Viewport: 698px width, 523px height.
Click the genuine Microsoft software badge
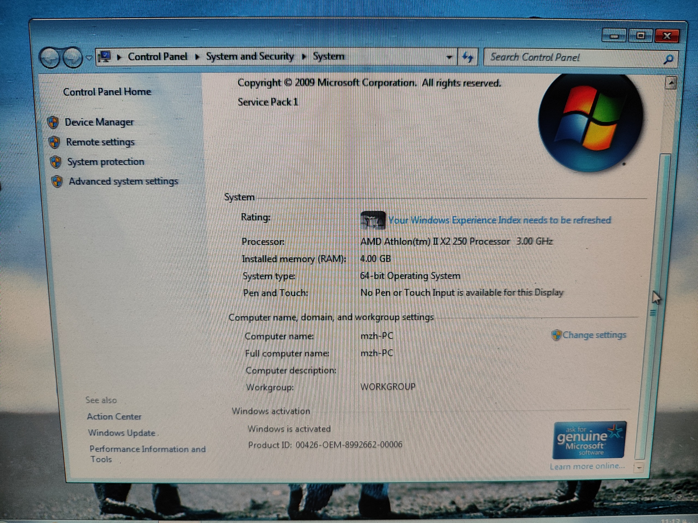coord(589,440)
